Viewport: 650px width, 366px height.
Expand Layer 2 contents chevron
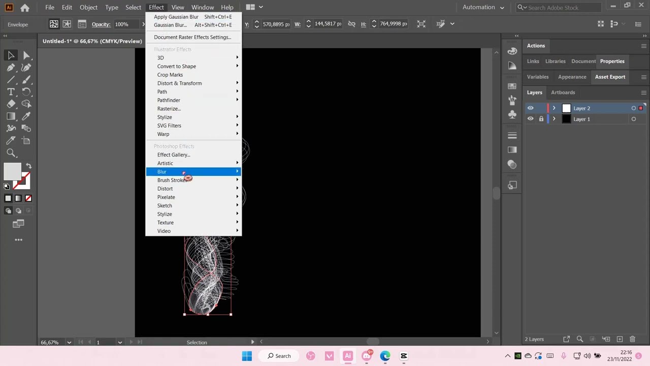pyautogui.click(x=554, y=108)
